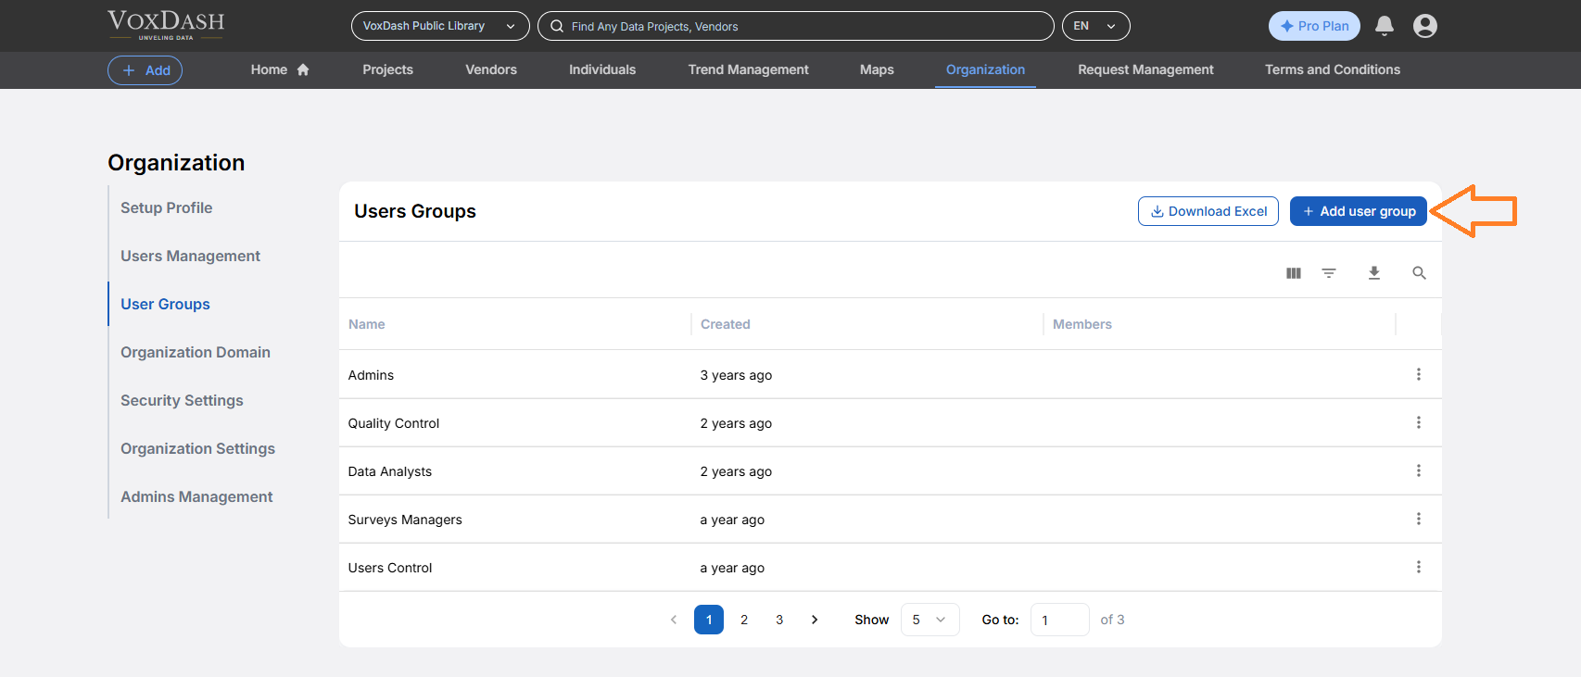Open Security Settings in the sidebar
Viewport: 1581px width, 677px height.
click(182, 400)
